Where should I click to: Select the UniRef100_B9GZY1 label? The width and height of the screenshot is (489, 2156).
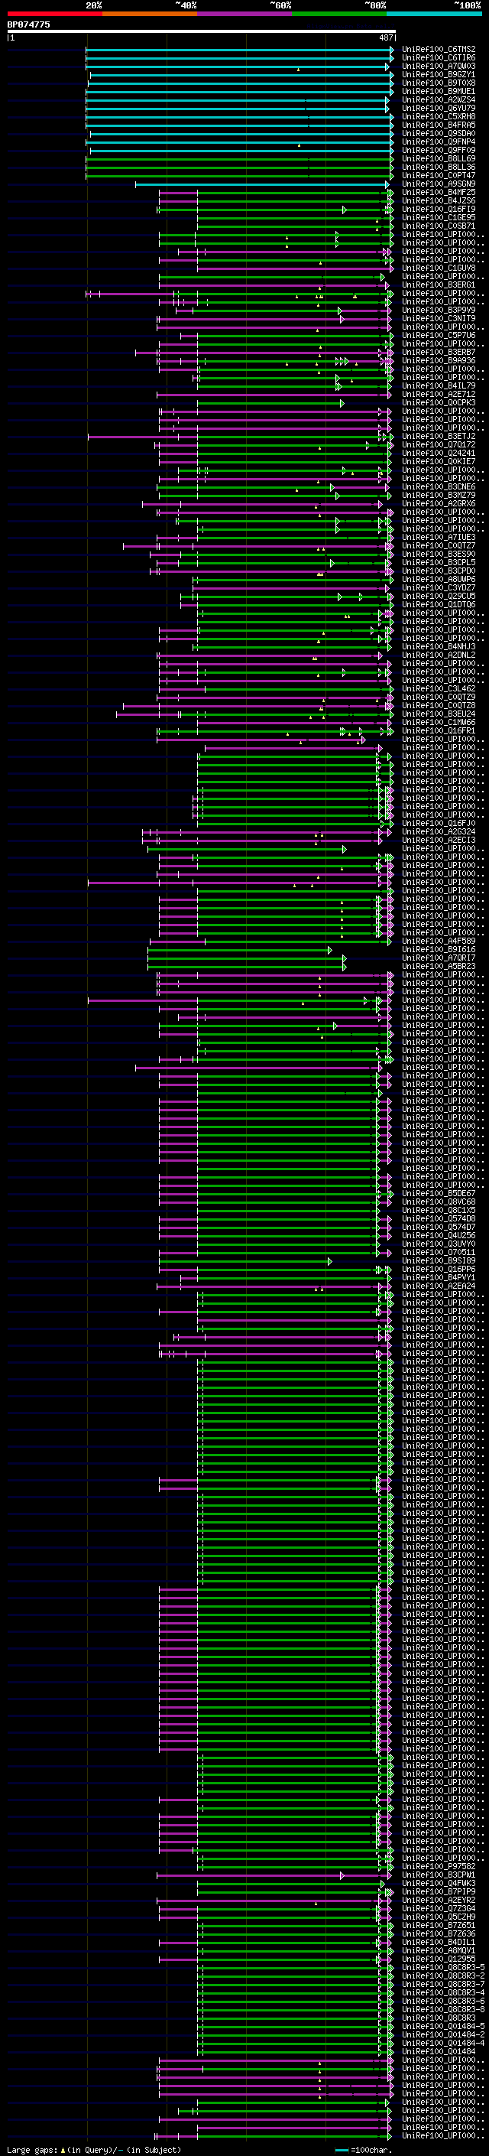pyautogui.click(x=439, y=74)
